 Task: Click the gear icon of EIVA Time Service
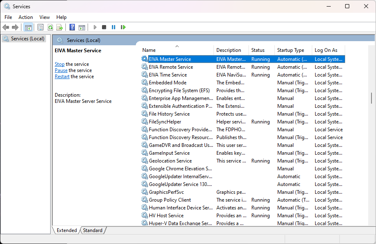tap(144, 74)
